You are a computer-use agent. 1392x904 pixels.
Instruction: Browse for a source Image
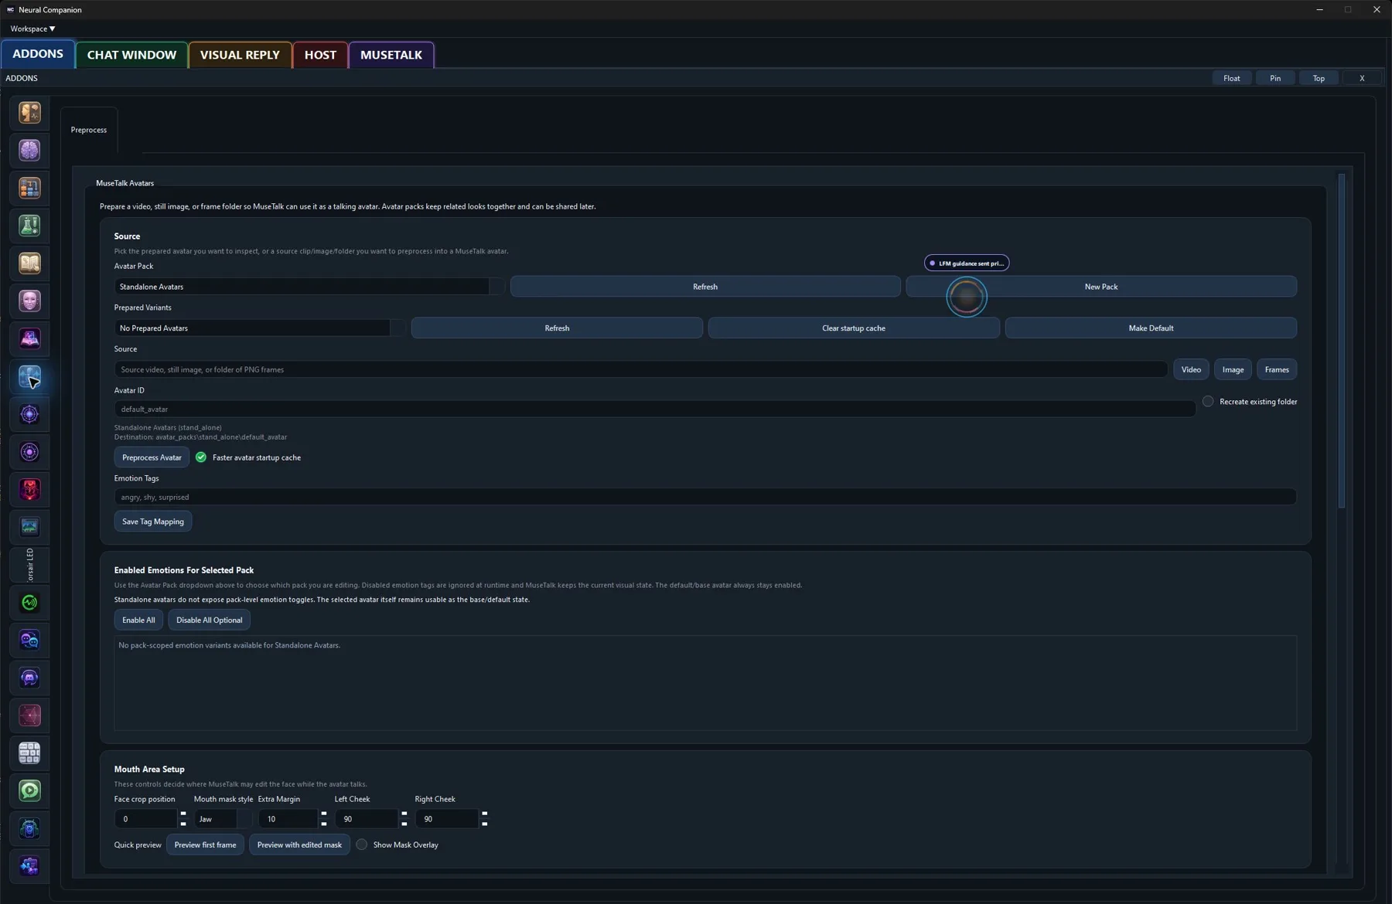[x=1233, y=369]
